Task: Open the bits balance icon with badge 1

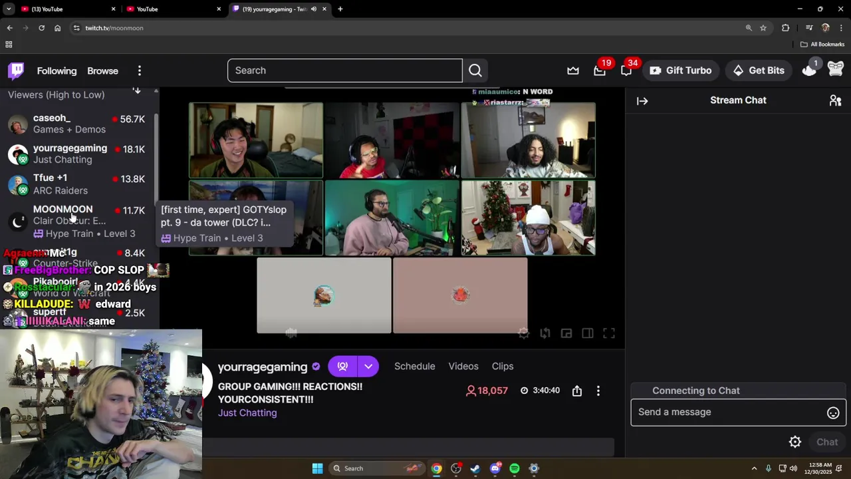Action: [809, 70]
